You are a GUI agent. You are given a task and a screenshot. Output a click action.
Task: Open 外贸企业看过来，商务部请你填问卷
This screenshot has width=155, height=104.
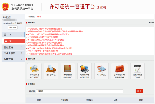(43, 51)
